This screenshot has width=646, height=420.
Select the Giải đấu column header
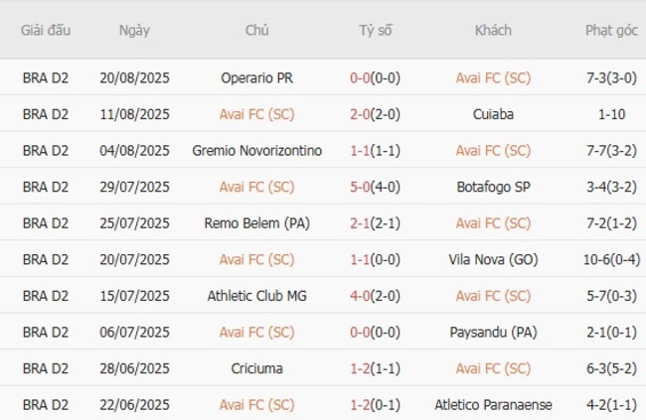tap(46, 30)
